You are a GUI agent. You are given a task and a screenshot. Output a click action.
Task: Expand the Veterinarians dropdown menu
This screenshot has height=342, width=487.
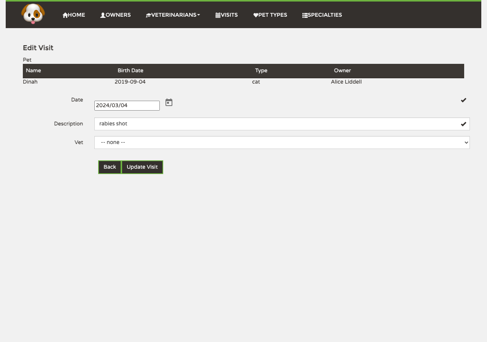point(173,15)
